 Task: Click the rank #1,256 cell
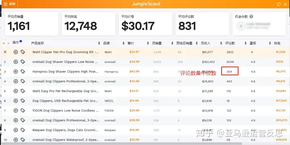pyautogui.click(x=281, y=52)
